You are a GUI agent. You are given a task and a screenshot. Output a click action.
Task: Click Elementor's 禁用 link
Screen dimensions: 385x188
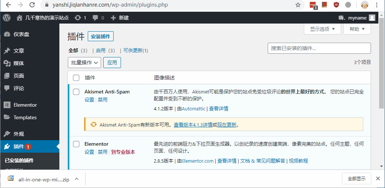click(103, 152)
